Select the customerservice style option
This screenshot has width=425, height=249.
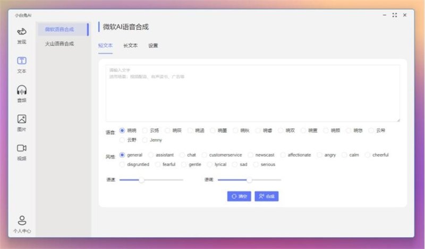(205, 155)
